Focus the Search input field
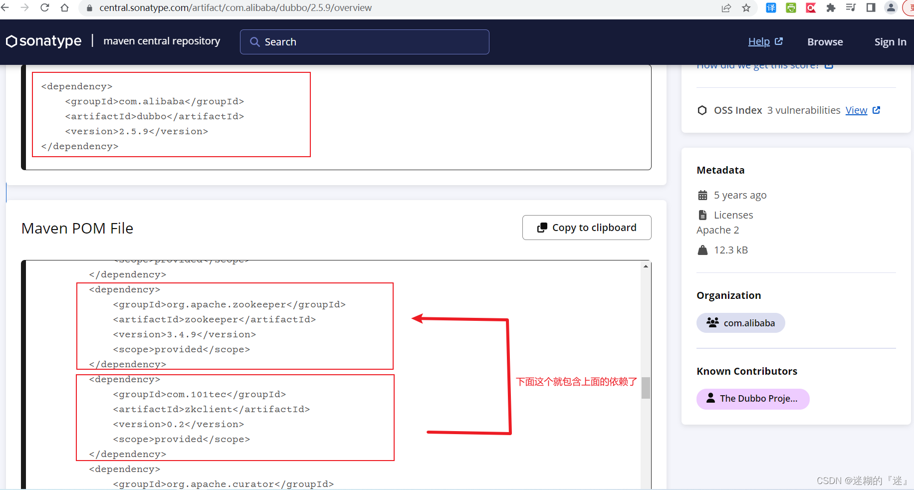Viewport: 914px width, 490px height. pyautogui.click(x=365, y=42)
